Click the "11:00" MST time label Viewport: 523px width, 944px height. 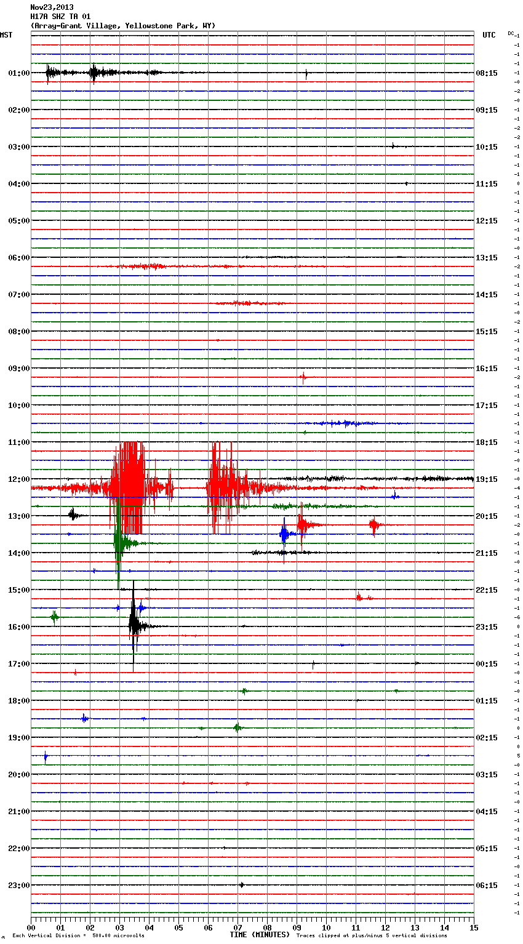coord(18,442)
